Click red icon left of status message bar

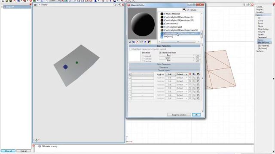[34, 145]
